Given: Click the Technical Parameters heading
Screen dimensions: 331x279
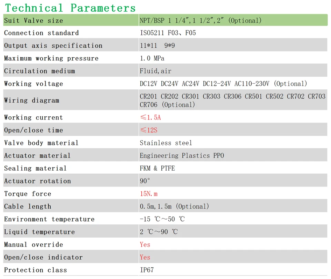Looking at the screenshot, I should point(71,8).
